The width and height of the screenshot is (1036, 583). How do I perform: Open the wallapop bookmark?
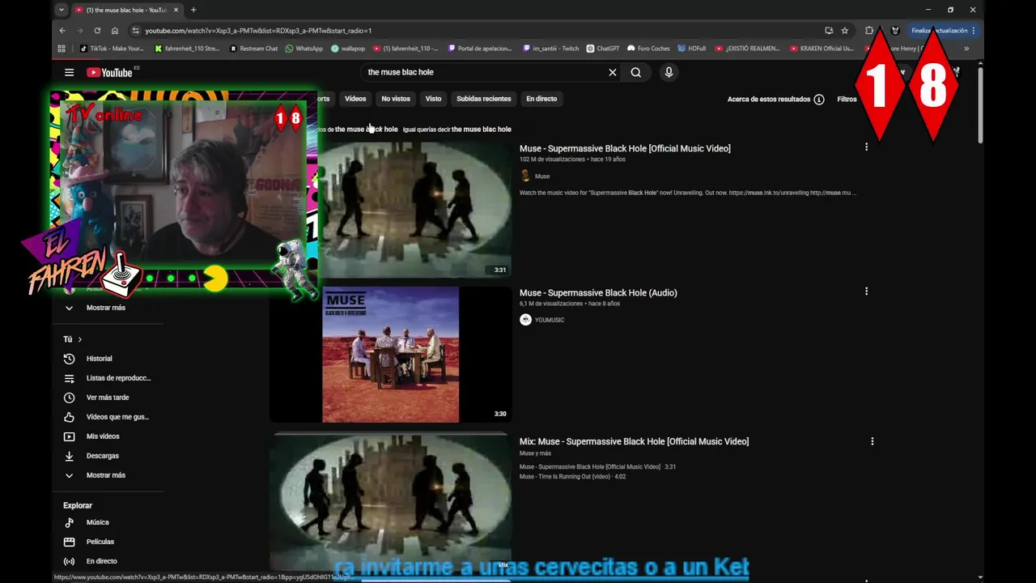[348, 49]
